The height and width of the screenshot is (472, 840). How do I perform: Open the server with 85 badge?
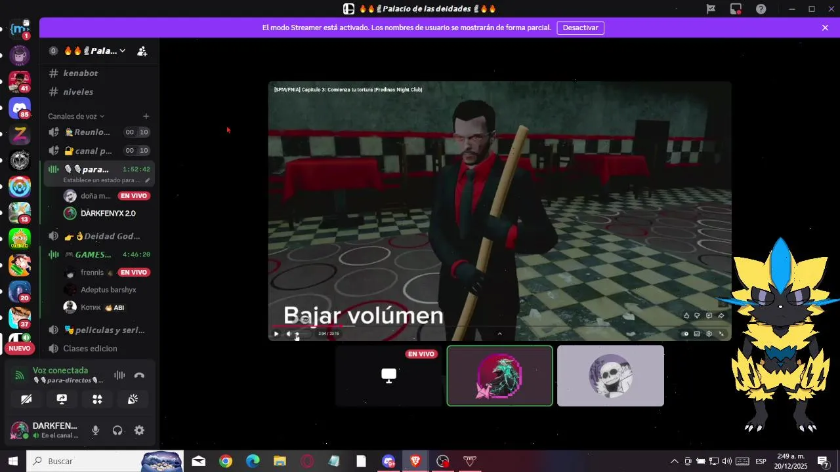(x=20, y=108)
